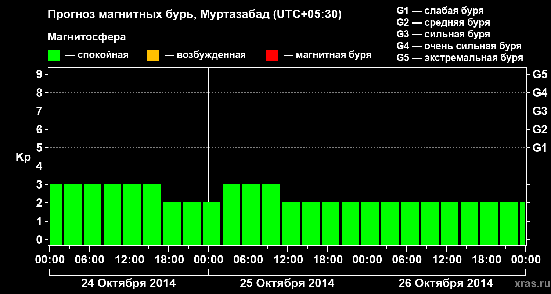Viewport: 551px width, 294px height.
Task: Click the narrow last bar on 26 October
Action: pyautogui.click(x=522, y=224)
